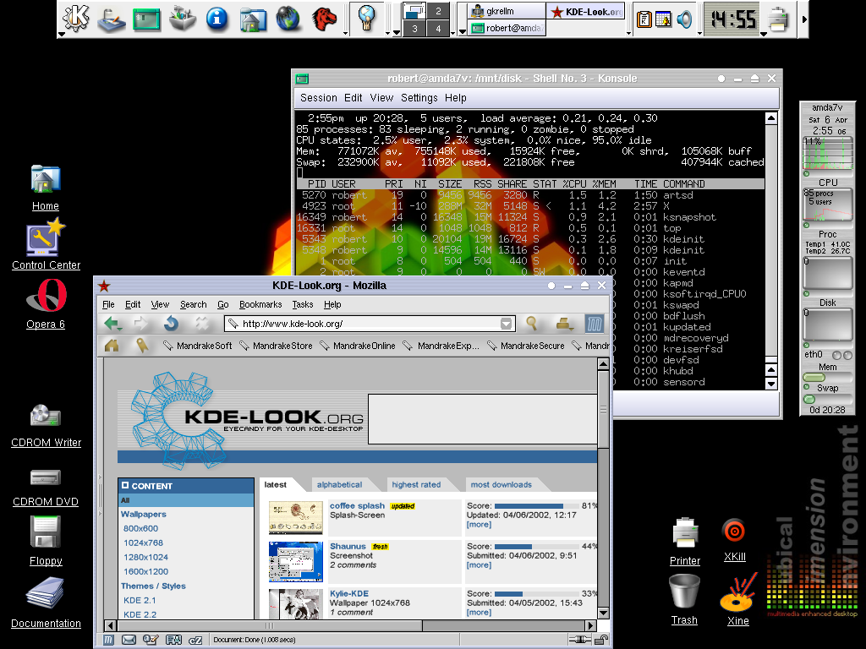Launch Xine desktop icon
The height and width of the screenshot is (649, 866).
pyautogui.click(x=737, y=601)
